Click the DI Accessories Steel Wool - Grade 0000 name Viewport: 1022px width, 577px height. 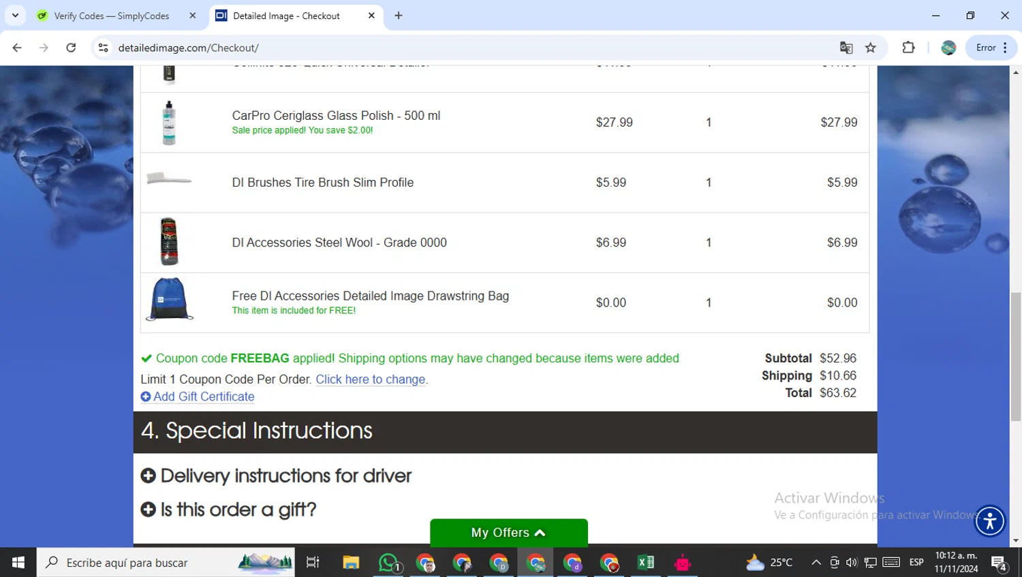pyautogui.click(x=339, y=243)
